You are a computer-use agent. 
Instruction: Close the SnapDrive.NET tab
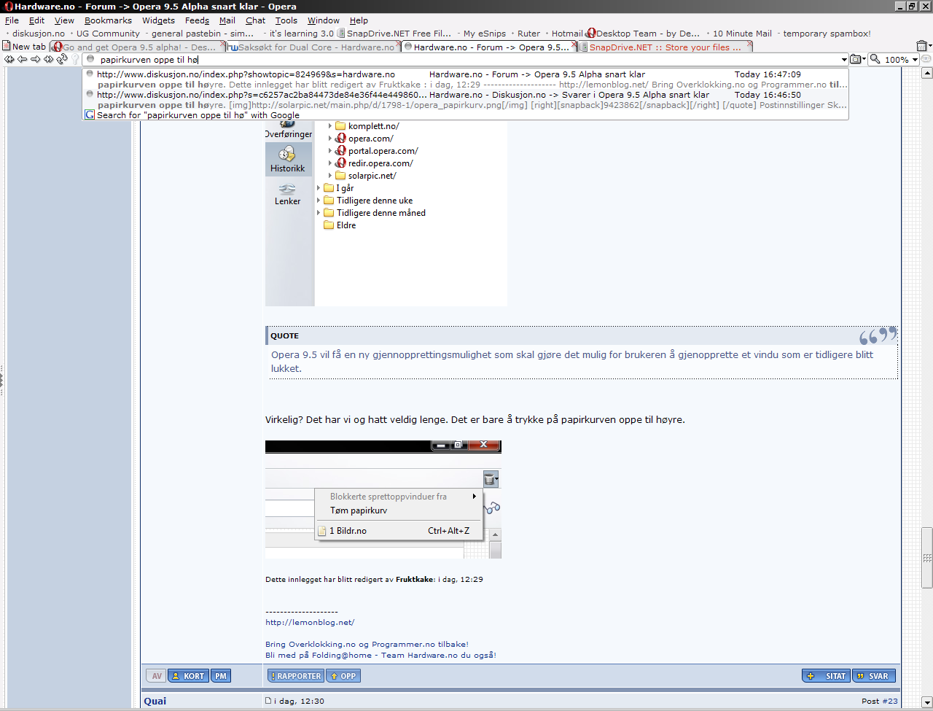[x=749, y=45]
